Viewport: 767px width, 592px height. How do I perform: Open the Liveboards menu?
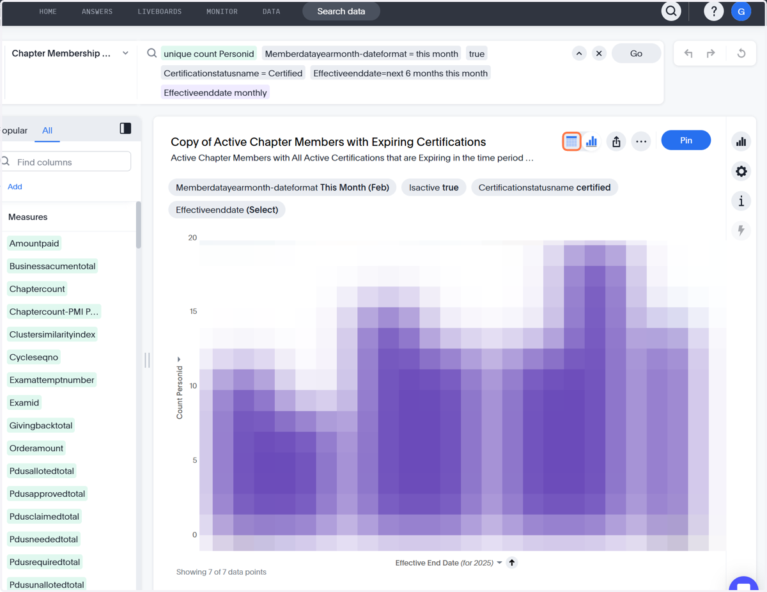pyautogui.click(x=160, y=12)
